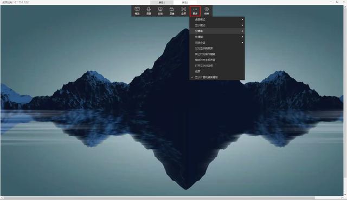Expand the 显示模式 submenu arrow

click(x=242, y=25)
